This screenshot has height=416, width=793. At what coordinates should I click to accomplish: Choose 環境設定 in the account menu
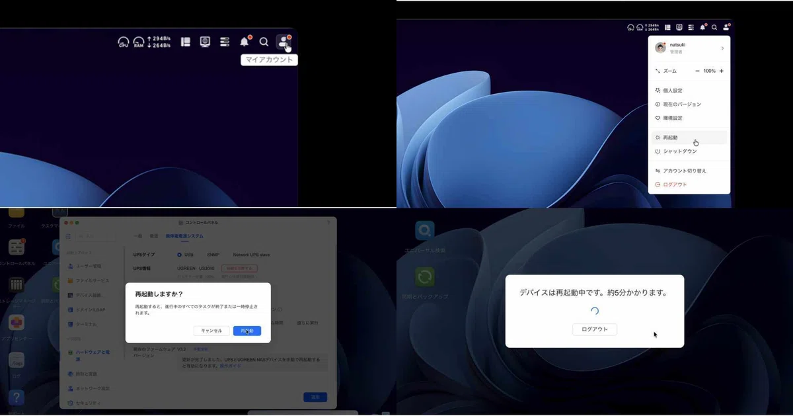689,118
